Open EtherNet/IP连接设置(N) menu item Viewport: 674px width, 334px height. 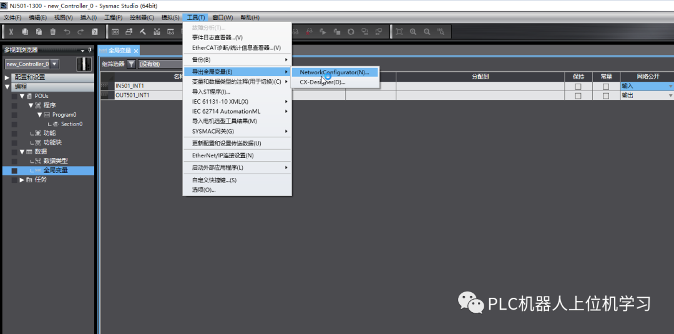pos(237,155)
